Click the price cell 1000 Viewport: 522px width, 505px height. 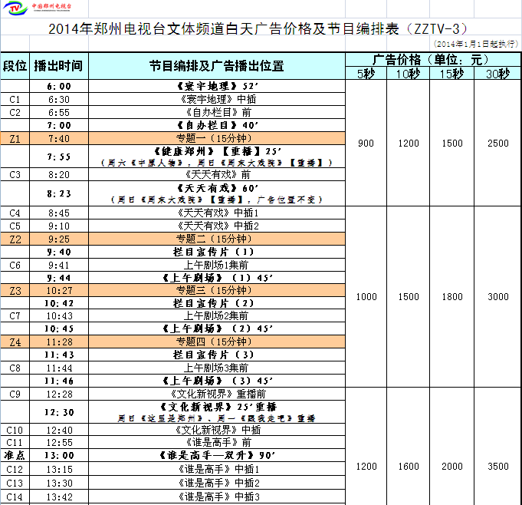tap(366, 296)
